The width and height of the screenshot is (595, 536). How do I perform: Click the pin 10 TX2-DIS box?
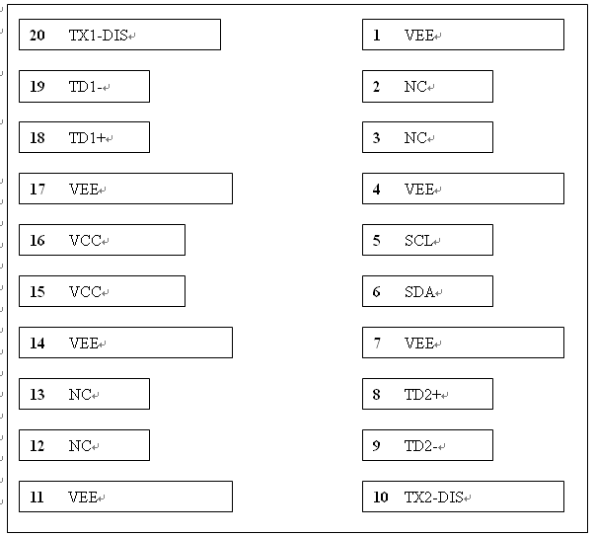coord(463,497)
